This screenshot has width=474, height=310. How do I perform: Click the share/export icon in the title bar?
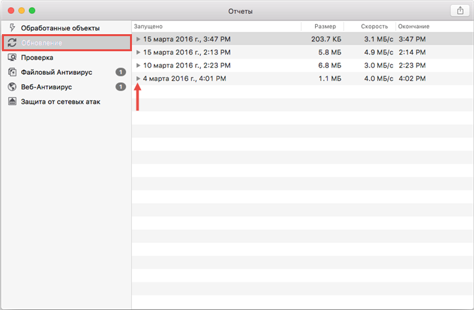coord(460,11)
